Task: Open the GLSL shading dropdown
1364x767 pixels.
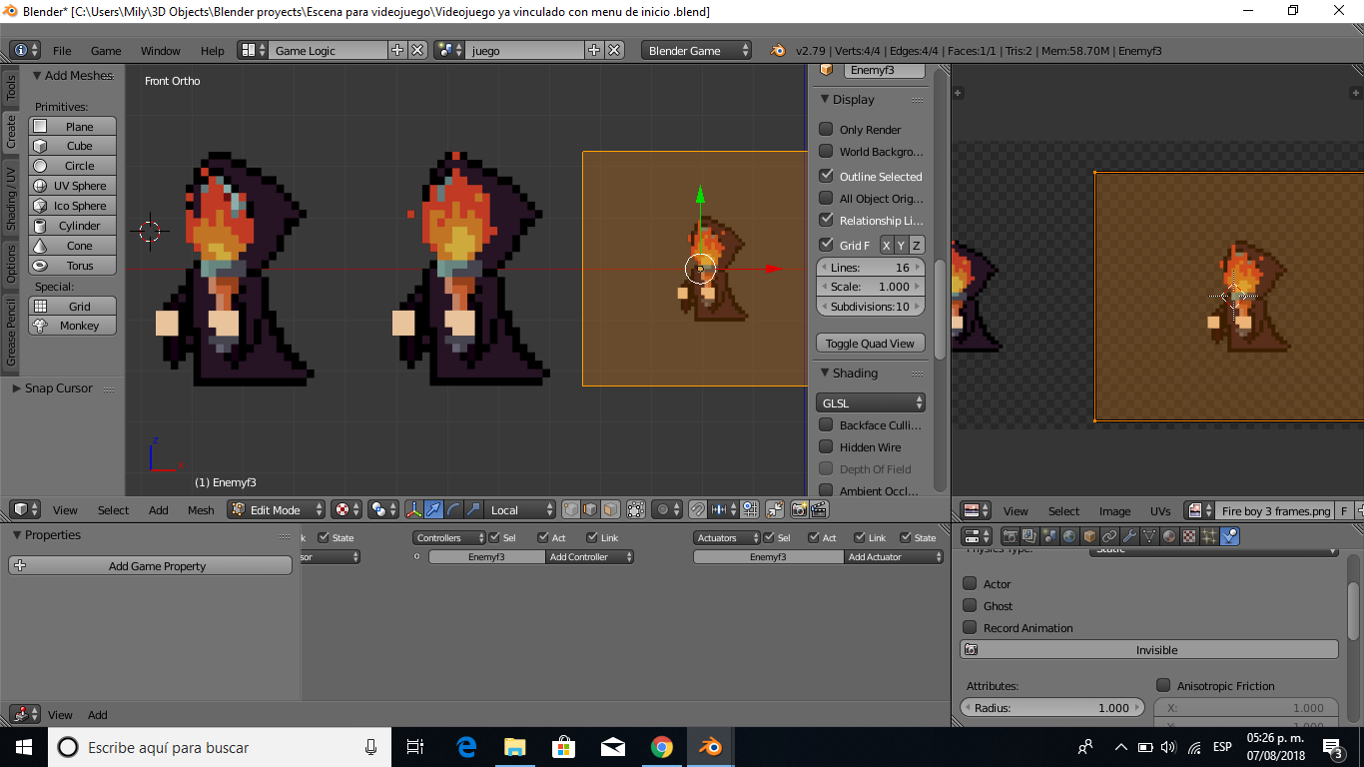Action: [871, 402]
